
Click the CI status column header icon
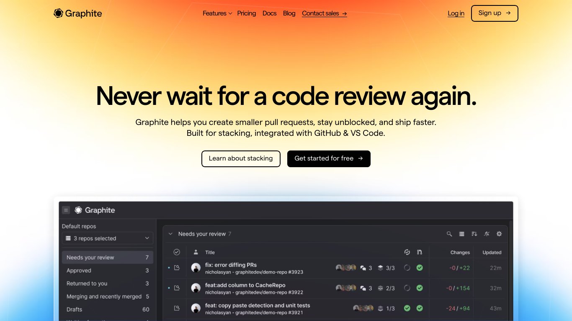407,252
